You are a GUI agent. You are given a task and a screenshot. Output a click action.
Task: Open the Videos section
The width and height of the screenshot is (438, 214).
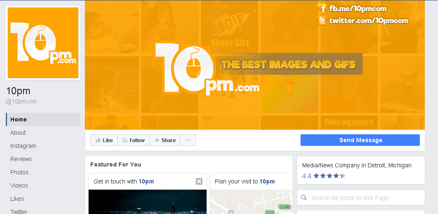19,185
